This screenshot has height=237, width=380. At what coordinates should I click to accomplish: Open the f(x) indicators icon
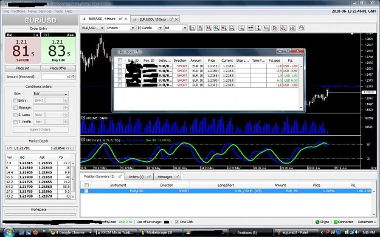click(x=266, y=28)
